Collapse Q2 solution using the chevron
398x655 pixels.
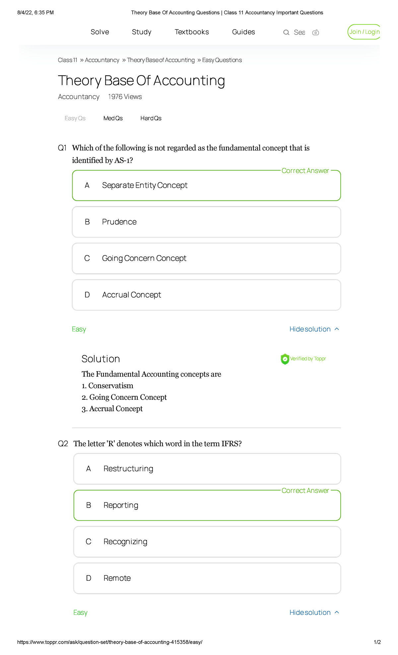[x=337, y=613]
